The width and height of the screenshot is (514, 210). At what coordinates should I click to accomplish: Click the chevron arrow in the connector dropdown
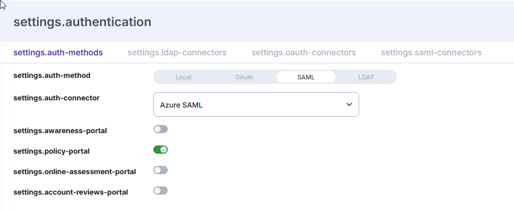(x=349, y=104)
